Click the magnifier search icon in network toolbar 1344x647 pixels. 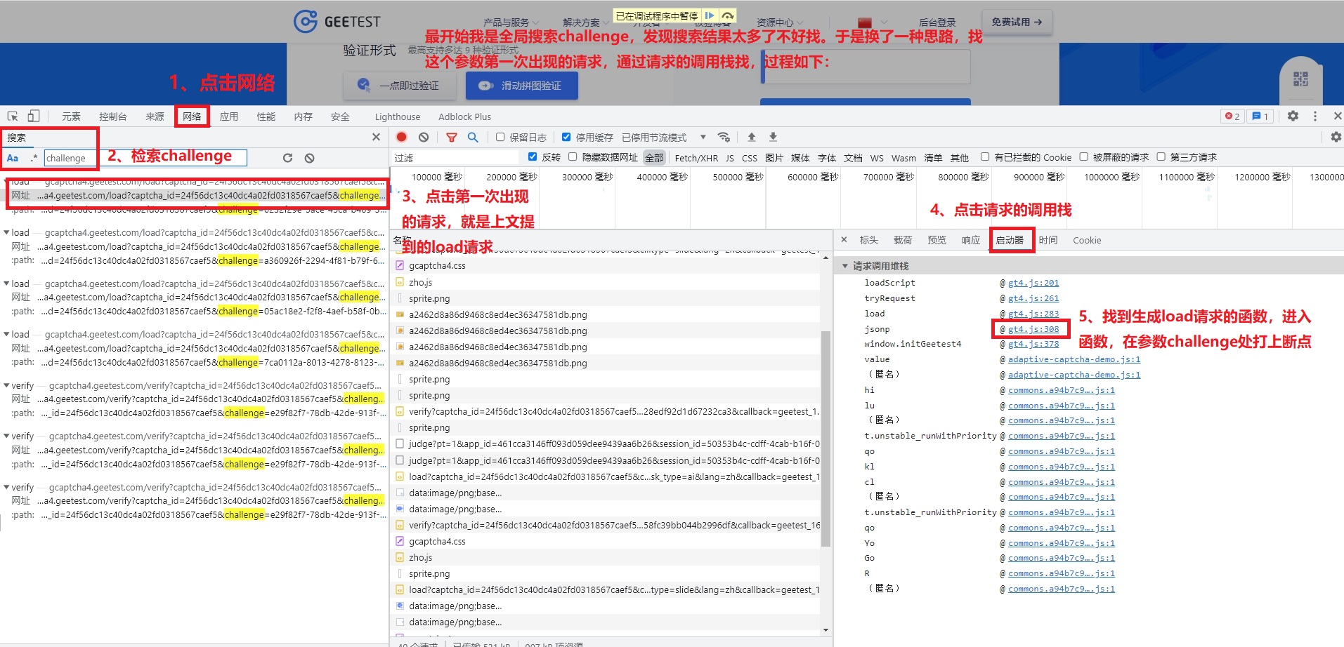[473, 138]
